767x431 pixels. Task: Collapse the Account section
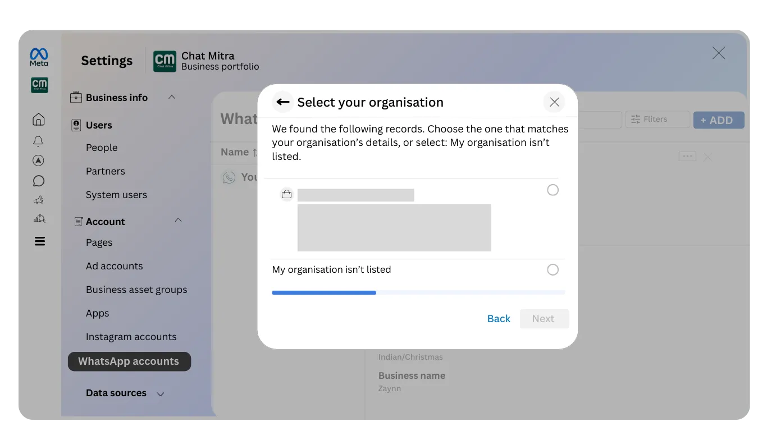click(178, 221)
